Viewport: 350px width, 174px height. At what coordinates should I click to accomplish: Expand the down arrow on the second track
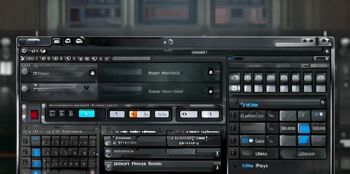coord(86,88)
